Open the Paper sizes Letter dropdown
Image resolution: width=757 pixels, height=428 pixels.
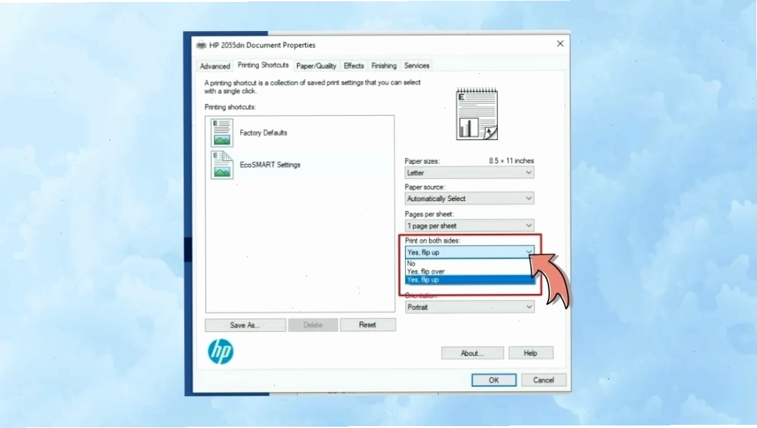pyautogui.click(x=469, y=173)
